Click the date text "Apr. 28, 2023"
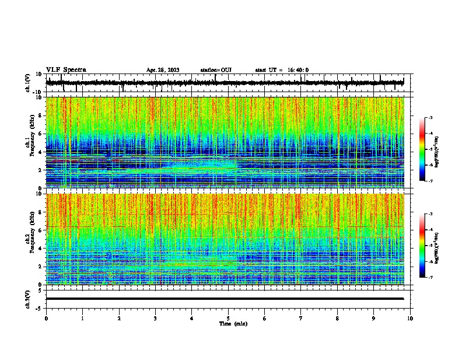This screenshot has height=357, width=462. coord(163,70)
